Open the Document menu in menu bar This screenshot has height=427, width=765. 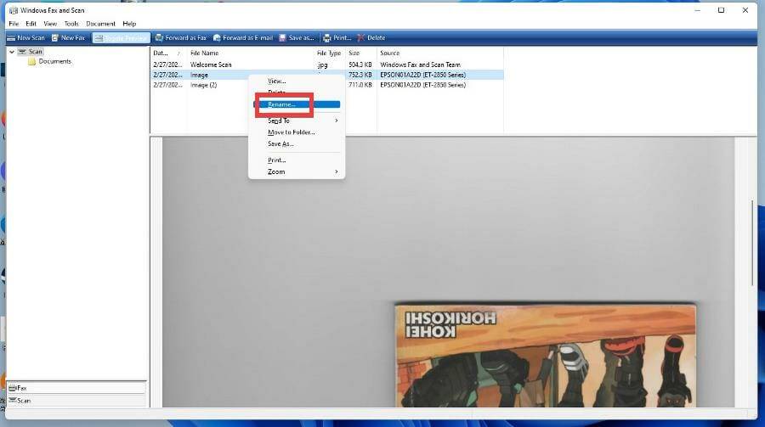click(x=100, y=24)
